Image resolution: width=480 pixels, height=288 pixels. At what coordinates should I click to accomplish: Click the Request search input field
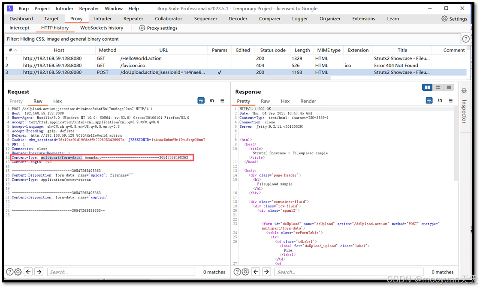tap(121, 272)
